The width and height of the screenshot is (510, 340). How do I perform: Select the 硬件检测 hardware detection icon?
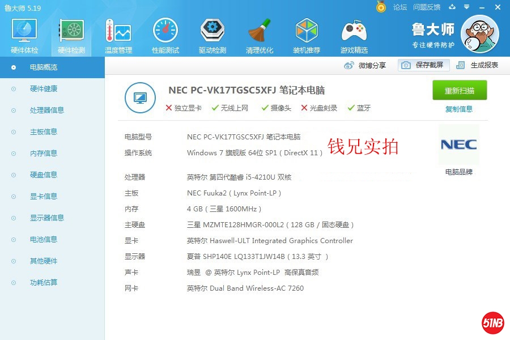[x=71, y=36]
